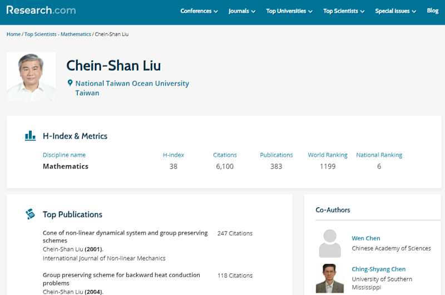
Task: Click the Citations column header
Action: [x=225, y=155]
